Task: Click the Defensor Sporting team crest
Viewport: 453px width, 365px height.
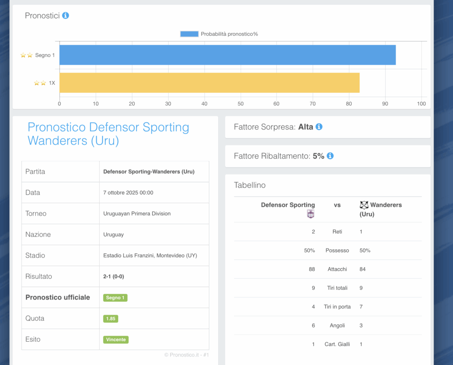Action: click(311, 214)
